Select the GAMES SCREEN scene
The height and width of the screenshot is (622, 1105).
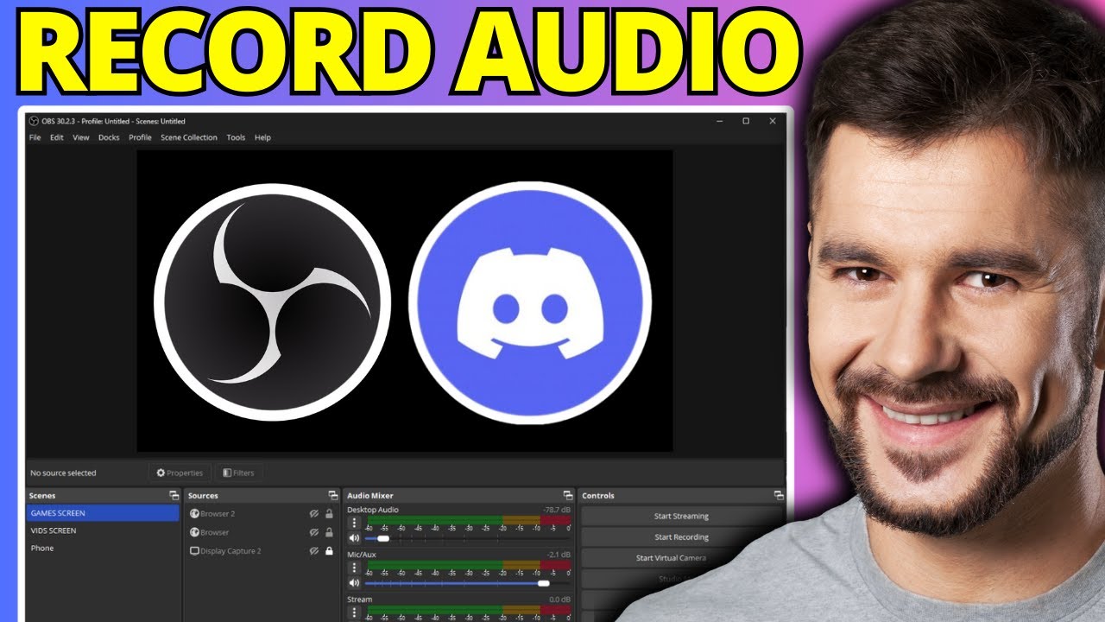point(103,513)
